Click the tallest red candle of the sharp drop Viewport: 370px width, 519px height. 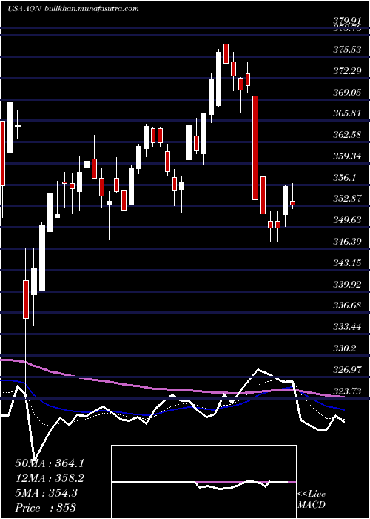pos(255,148)
